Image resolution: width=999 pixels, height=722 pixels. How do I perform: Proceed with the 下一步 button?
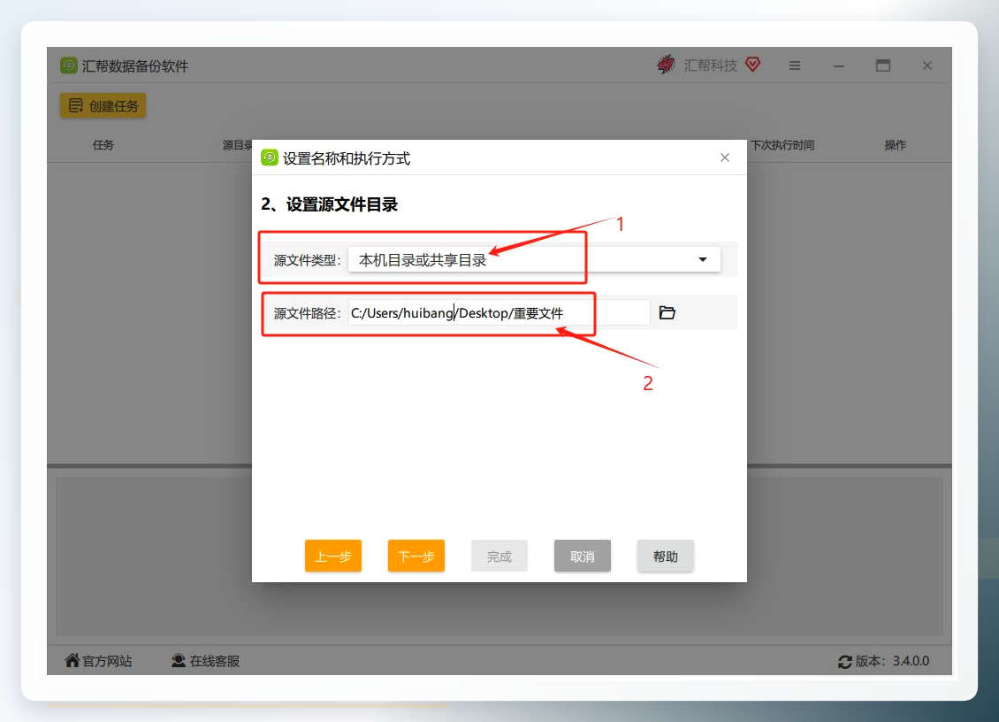click(416, 557)
